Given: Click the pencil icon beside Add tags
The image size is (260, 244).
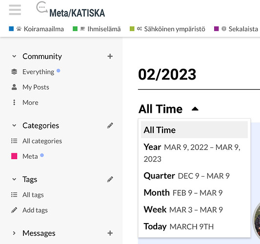Looking at the screenshot, I should (x=14, y=210).
